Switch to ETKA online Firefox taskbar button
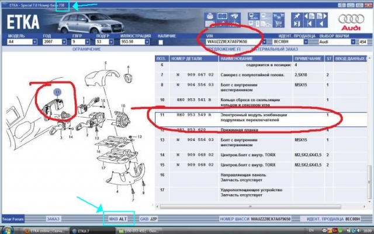The image size is (374, 234). (x=46, y=231)
